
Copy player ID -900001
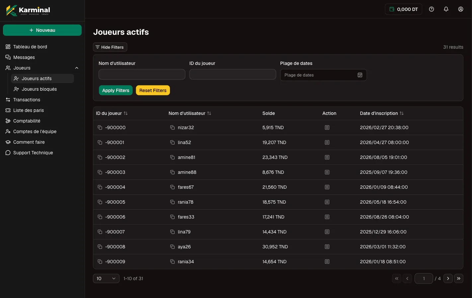click(x=100, y=142)
